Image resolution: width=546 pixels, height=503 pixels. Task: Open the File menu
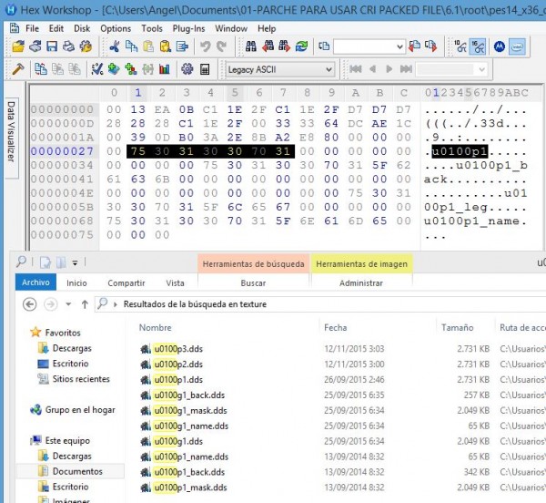pyautogui.click(x=32, y=28)
